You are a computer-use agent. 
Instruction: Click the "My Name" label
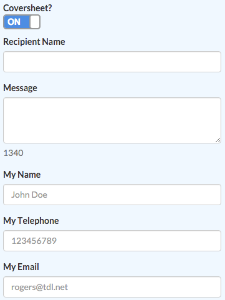click(x=22, y=175)
